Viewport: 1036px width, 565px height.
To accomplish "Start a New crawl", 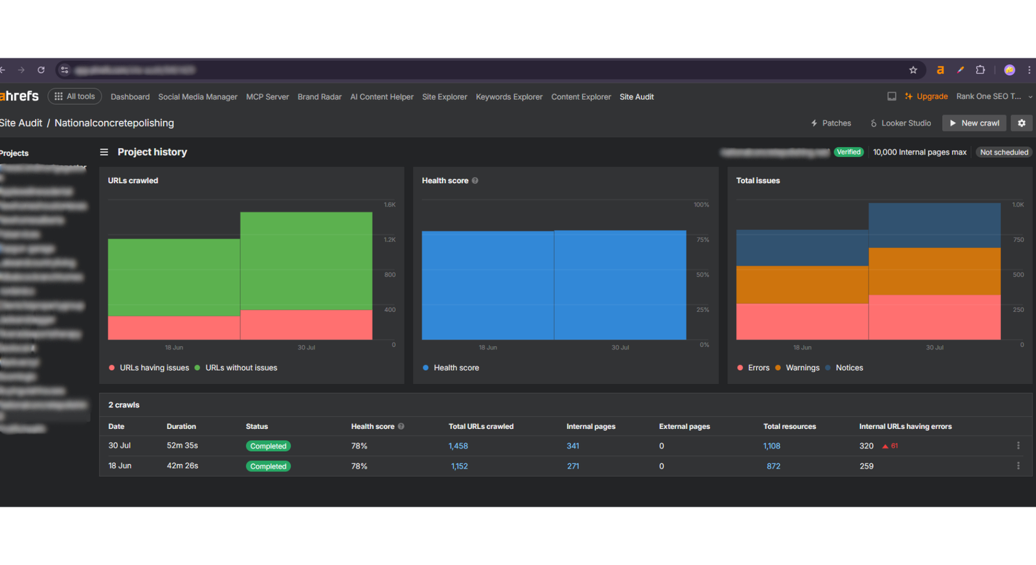I will [974, 123].
